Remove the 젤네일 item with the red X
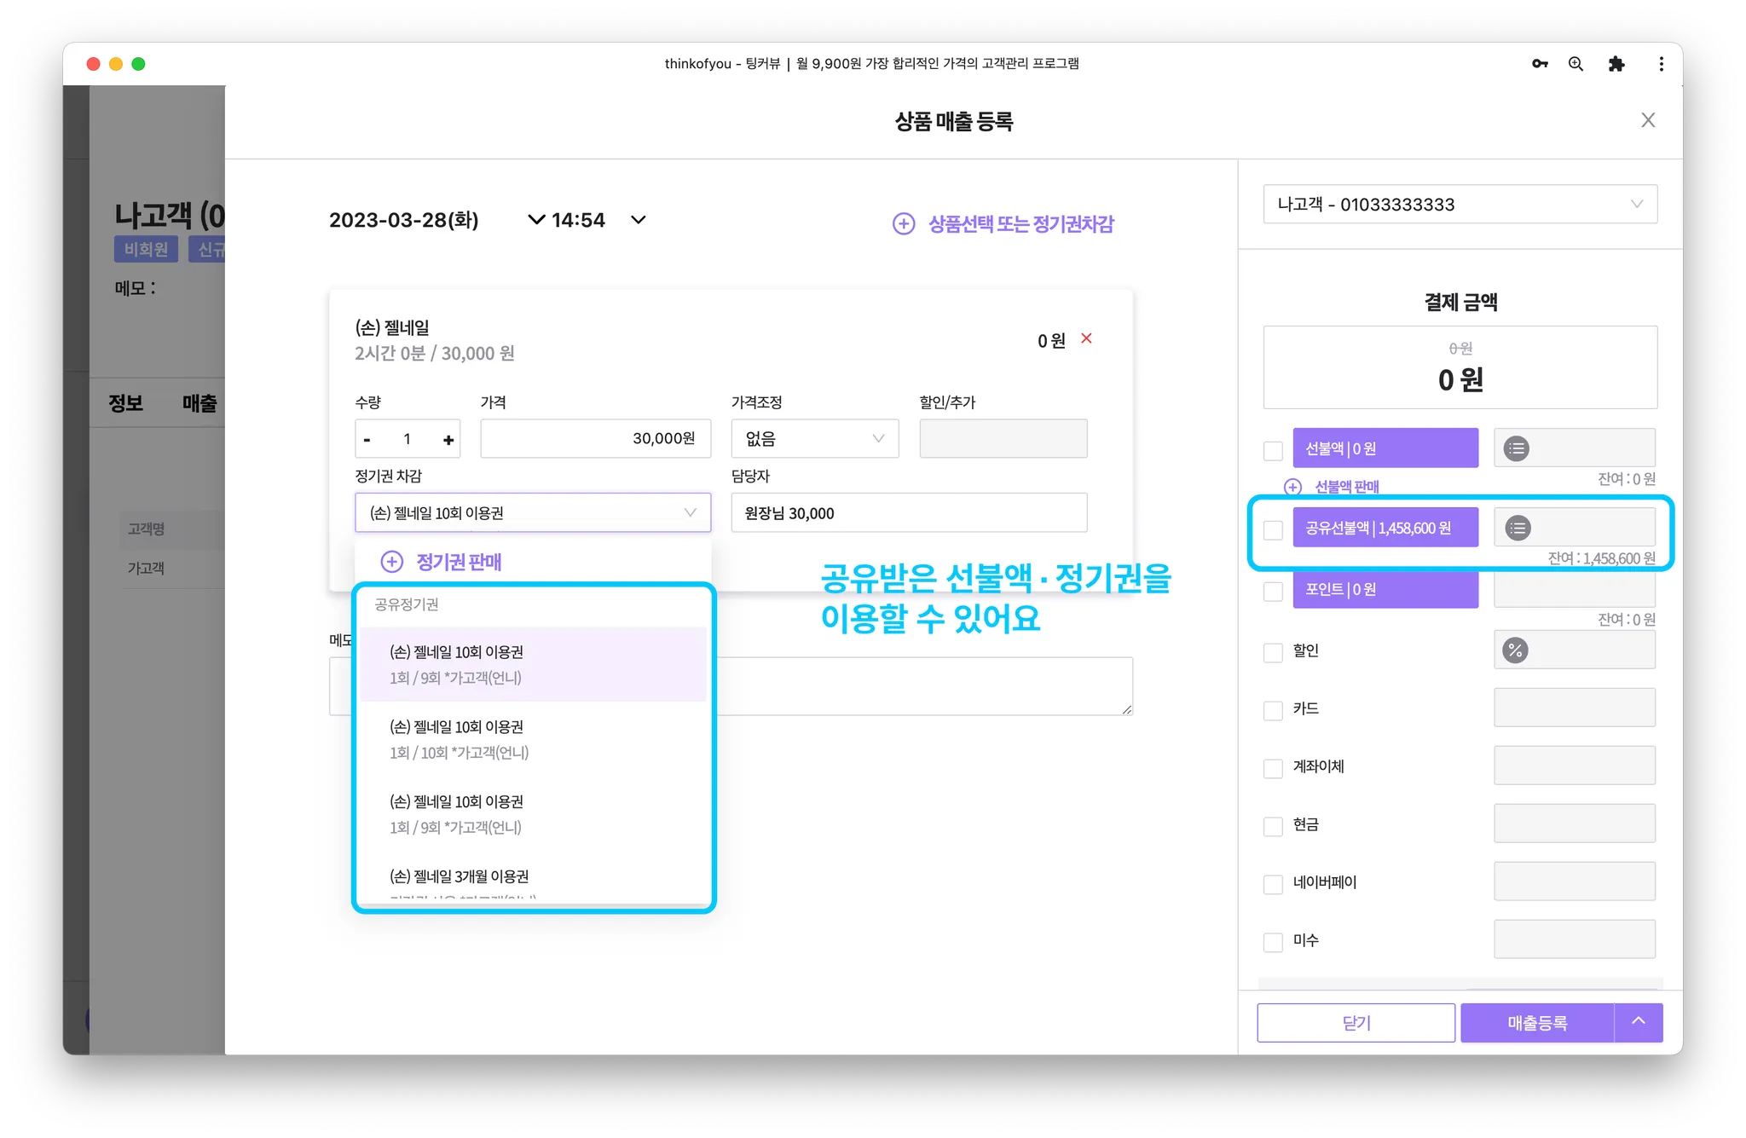The width and height of the screenshot is (1746, 1138). click(x=1086, y=338)
